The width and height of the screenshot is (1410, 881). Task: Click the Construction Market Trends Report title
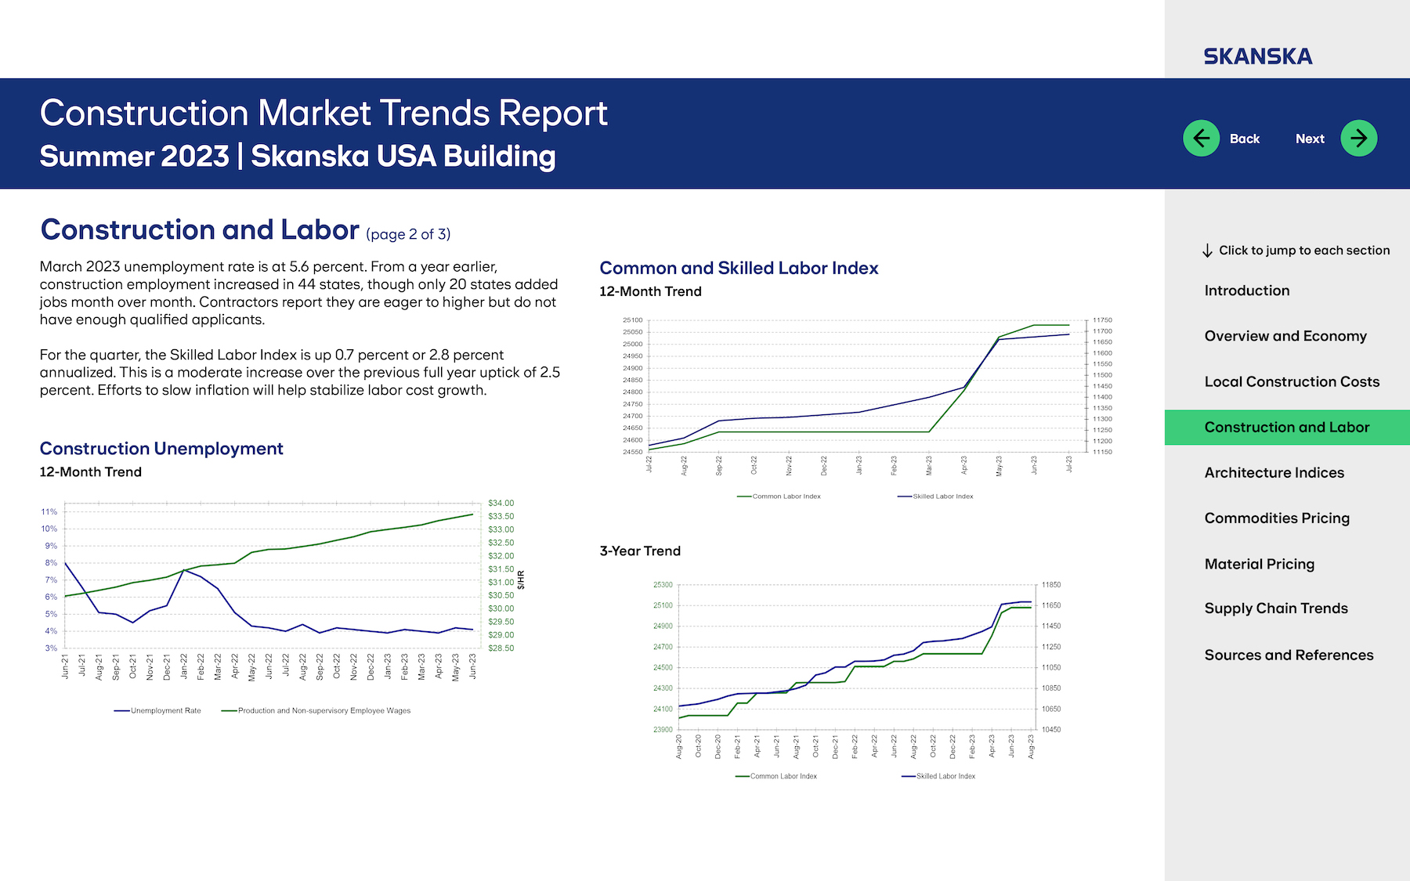[324, 114]
